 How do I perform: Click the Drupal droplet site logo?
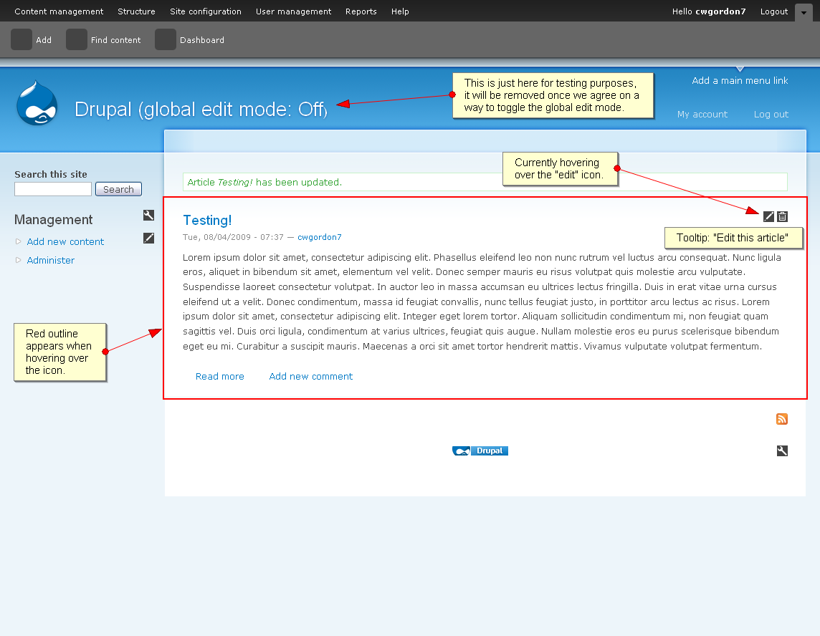(37, 103)
